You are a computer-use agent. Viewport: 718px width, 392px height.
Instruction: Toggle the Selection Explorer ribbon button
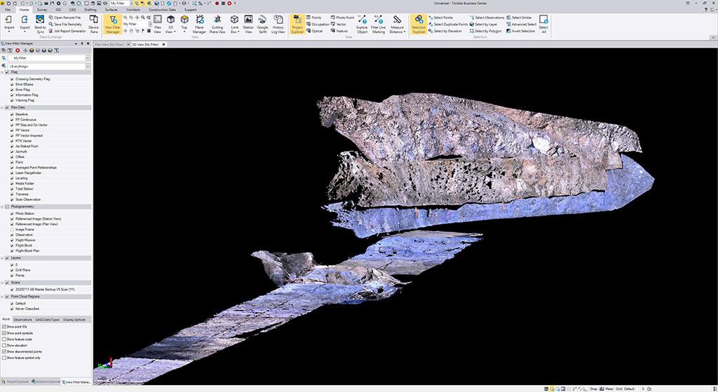[x=419, y=24]
